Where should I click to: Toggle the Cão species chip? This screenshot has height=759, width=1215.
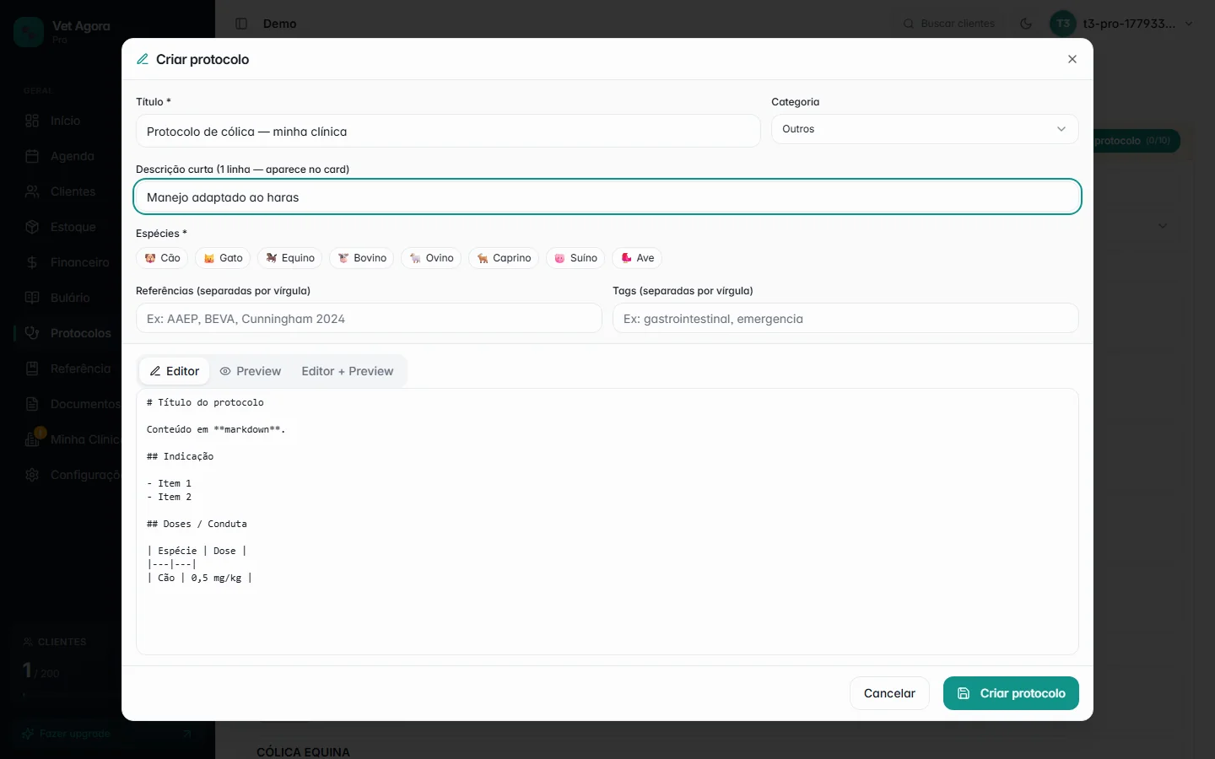coord(162,258)
